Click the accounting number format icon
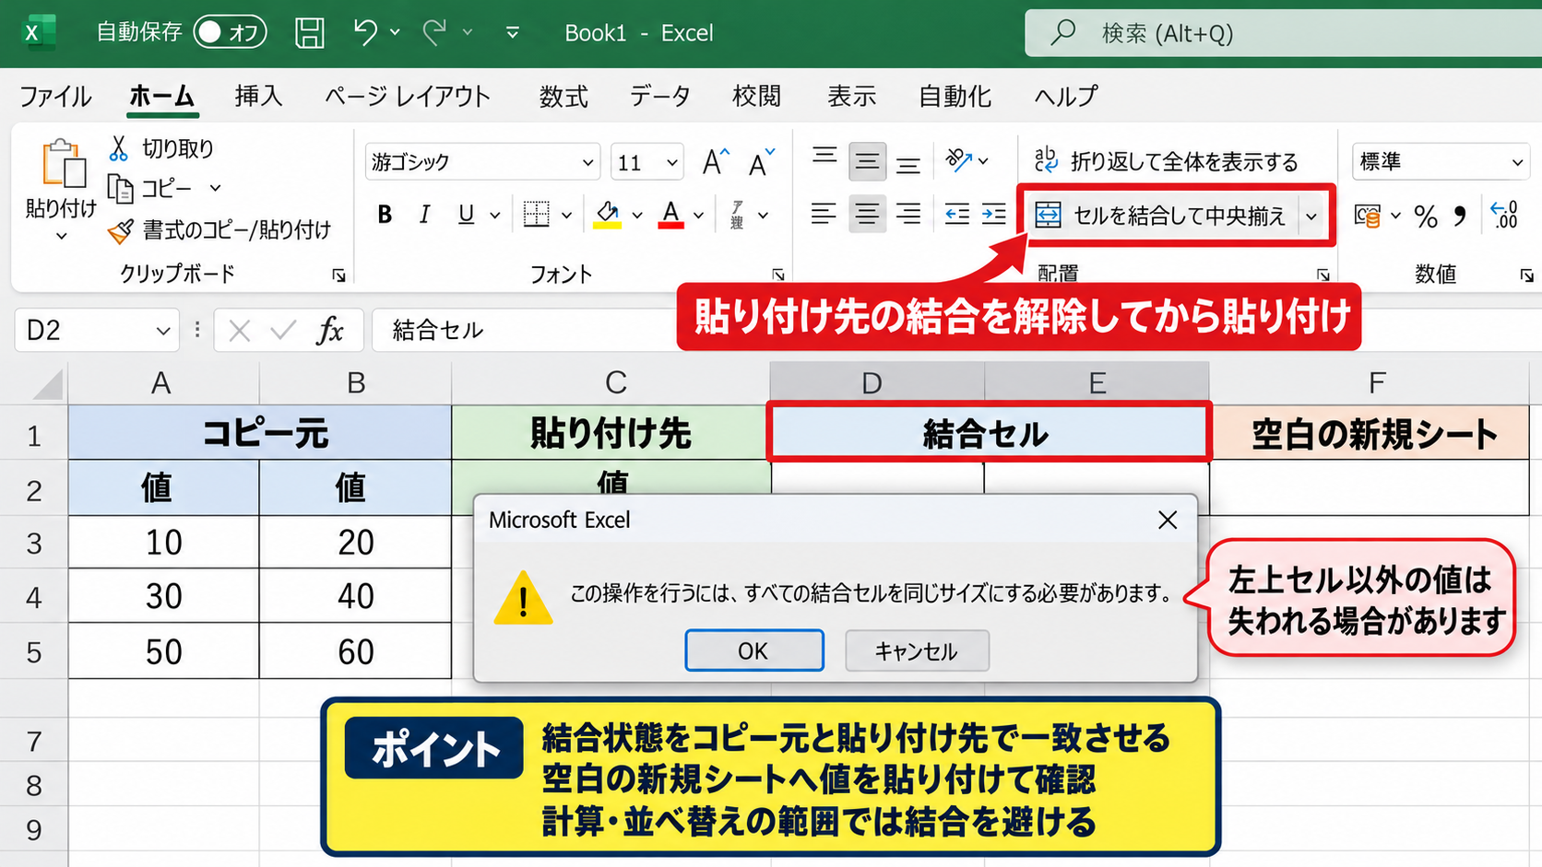This screenshot has width=1542, height=867. pos(1367,217)
